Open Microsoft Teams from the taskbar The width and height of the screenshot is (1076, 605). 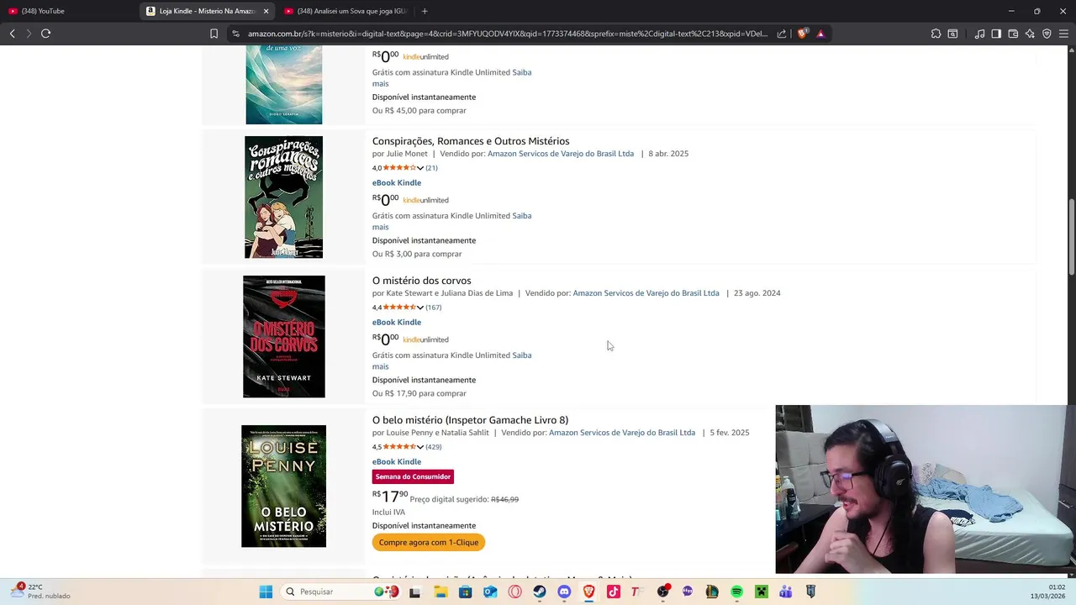point(786,592)
